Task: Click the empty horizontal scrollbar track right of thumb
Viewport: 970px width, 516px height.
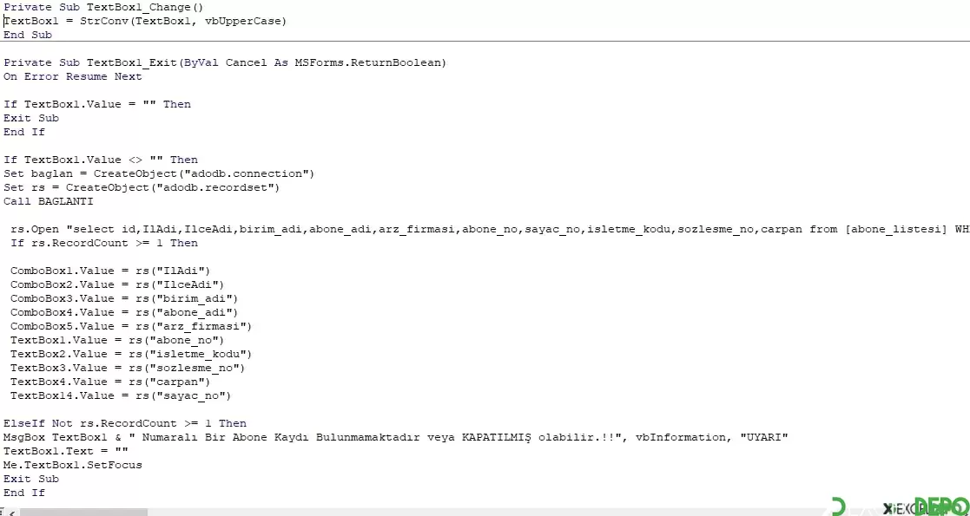Action: point(483,513)
